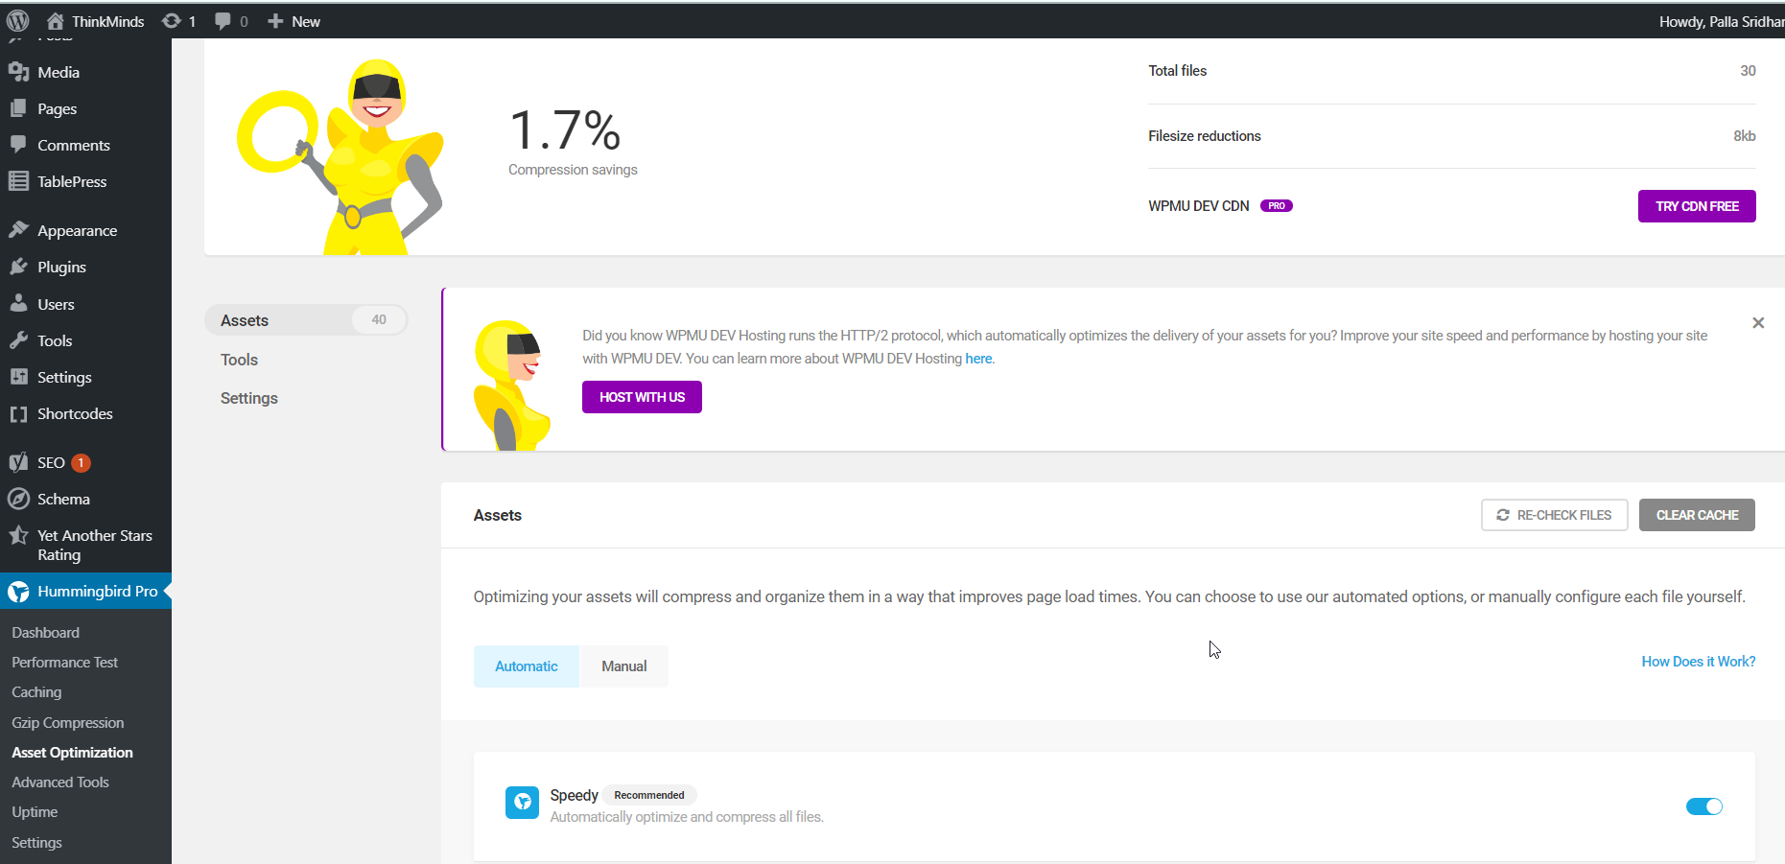Open the Settings section under Tools
1785x864 pixels.
[x=248, y=398]
